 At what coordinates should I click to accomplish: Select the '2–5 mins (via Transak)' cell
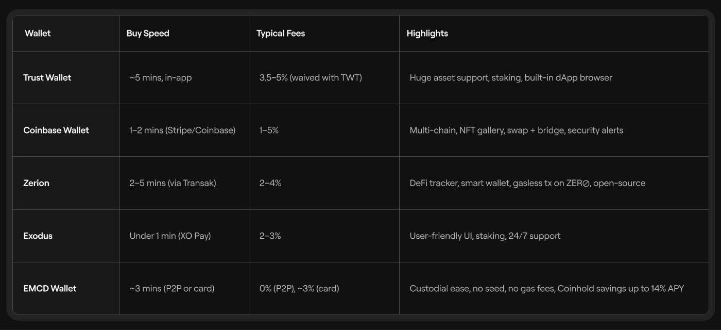[x=173, y=183]
